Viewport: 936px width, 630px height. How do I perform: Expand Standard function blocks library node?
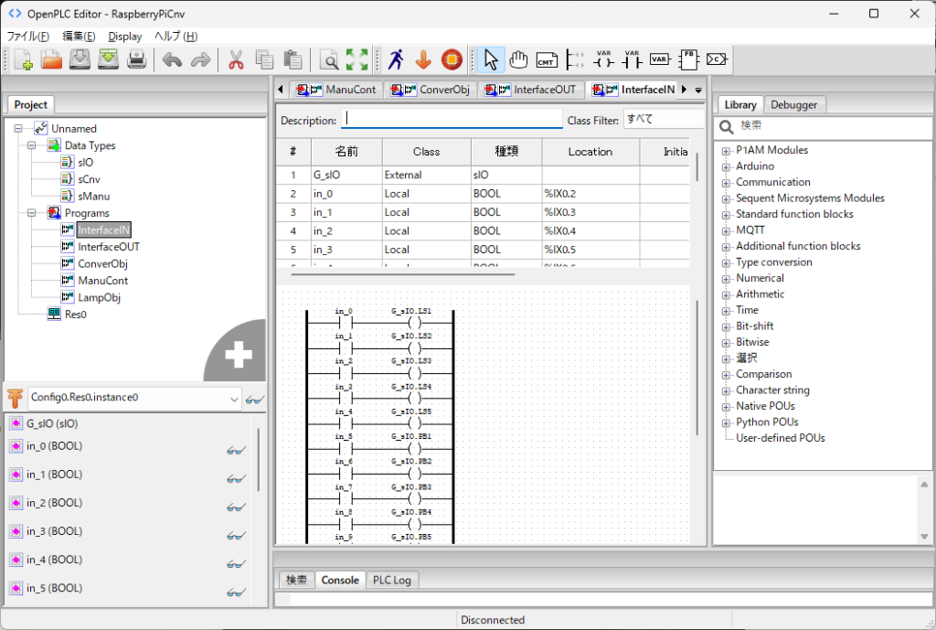[x=726, y=215]
